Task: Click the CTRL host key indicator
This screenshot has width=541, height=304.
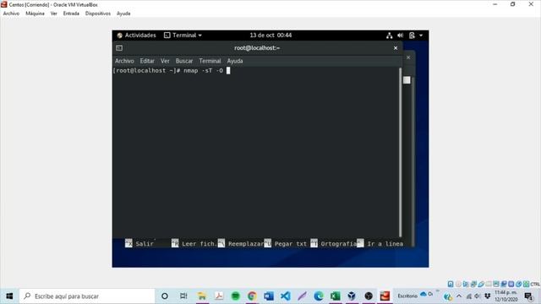Action: tap(535, 284)
